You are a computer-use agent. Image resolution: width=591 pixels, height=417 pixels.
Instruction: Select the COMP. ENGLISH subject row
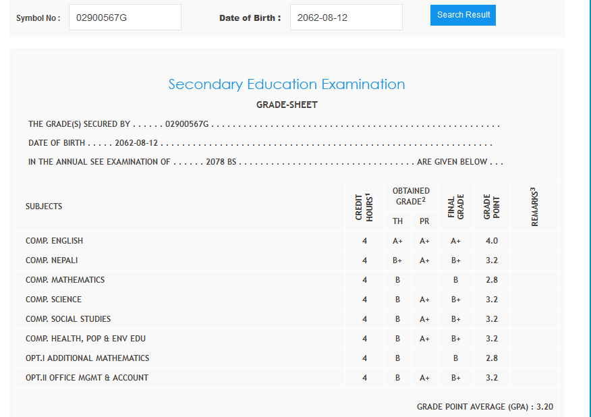[x=55, y=241]
